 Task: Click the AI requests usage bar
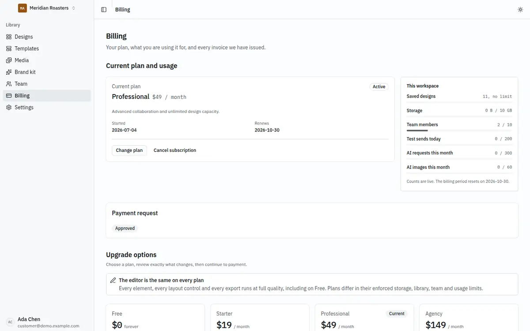459,159
